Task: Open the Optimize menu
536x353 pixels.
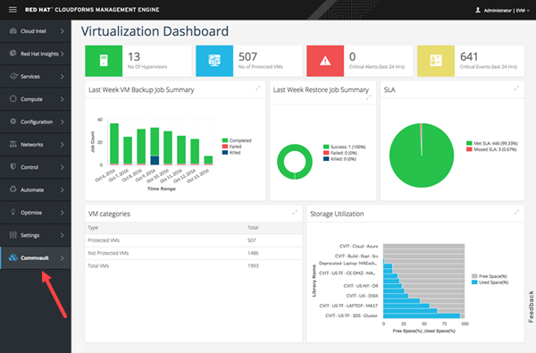Action: coord(36,213)
